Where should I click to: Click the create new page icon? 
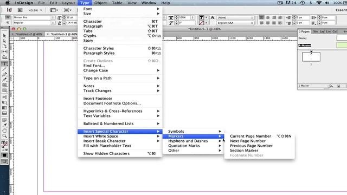[x=338, y=86]
